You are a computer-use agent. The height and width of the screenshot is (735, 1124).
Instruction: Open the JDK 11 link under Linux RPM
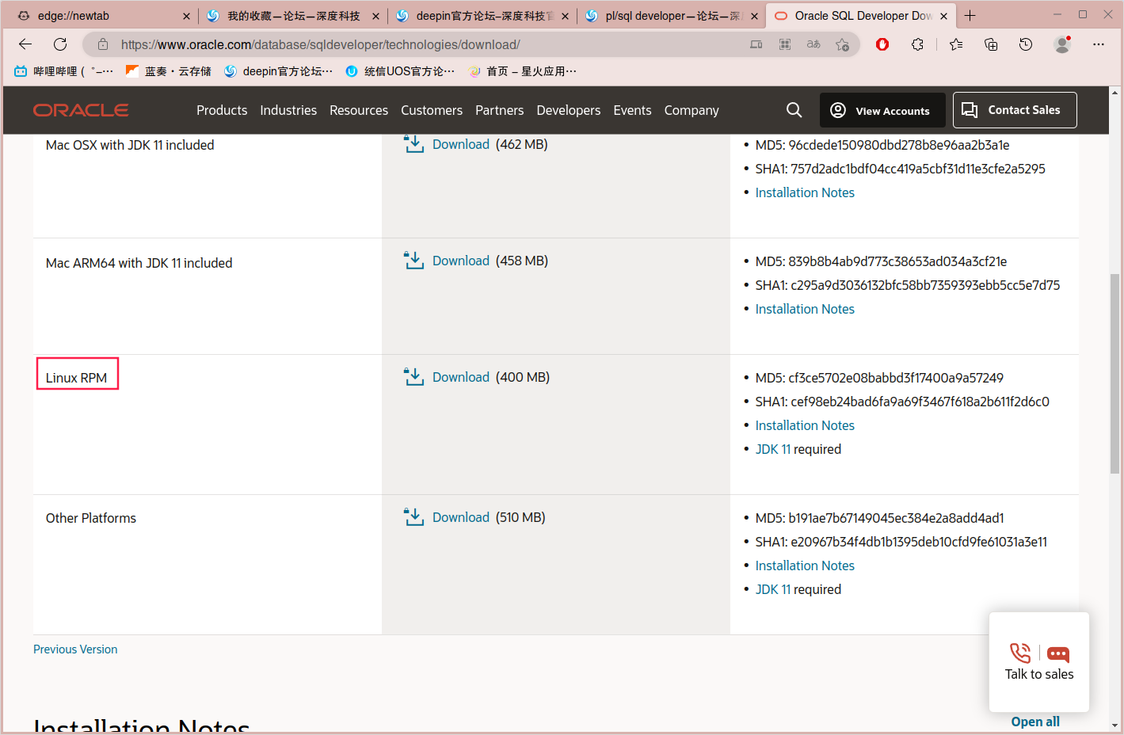coord(773,449)
